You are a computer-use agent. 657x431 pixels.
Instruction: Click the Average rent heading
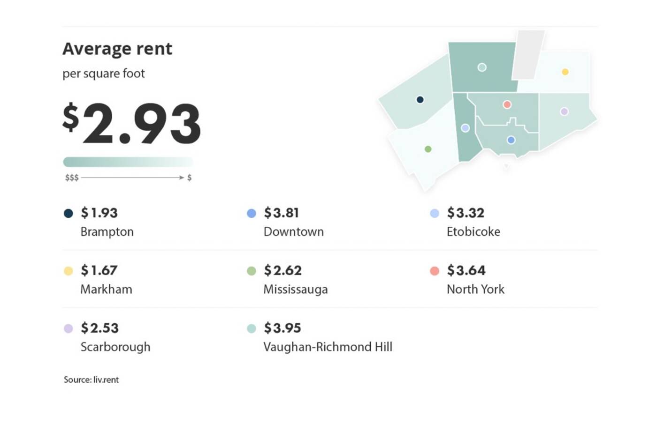point(117,49)
